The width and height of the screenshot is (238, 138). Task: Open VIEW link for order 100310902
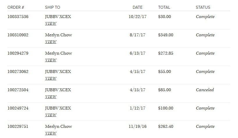pos(51,42)
